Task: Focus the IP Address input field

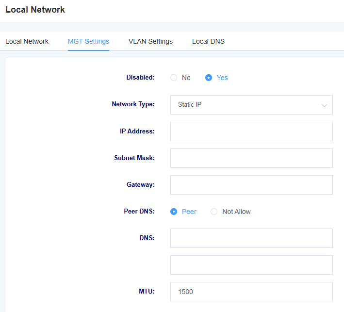Action: coord(251,131)
